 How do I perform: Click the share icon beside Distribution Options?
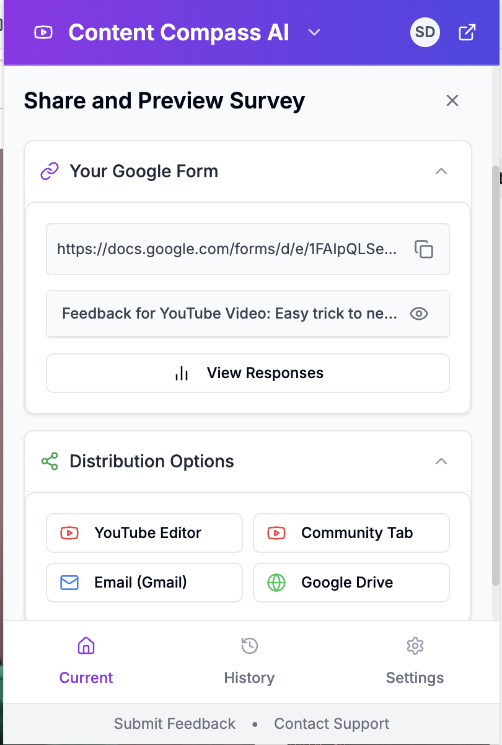pos(50,461)
